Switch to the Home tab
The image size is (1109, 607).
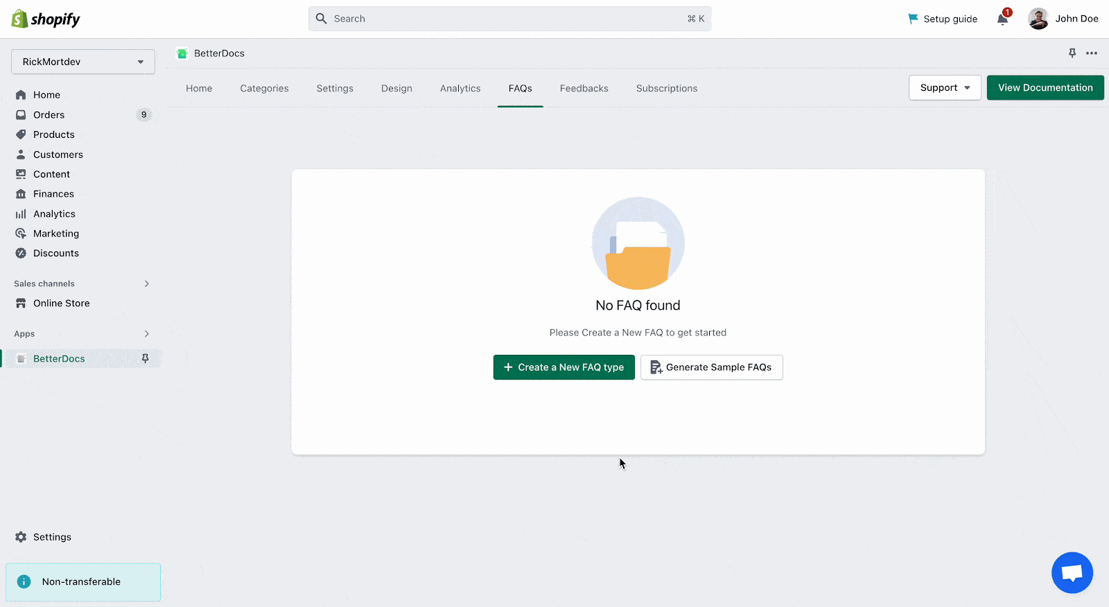pos(199,89)
